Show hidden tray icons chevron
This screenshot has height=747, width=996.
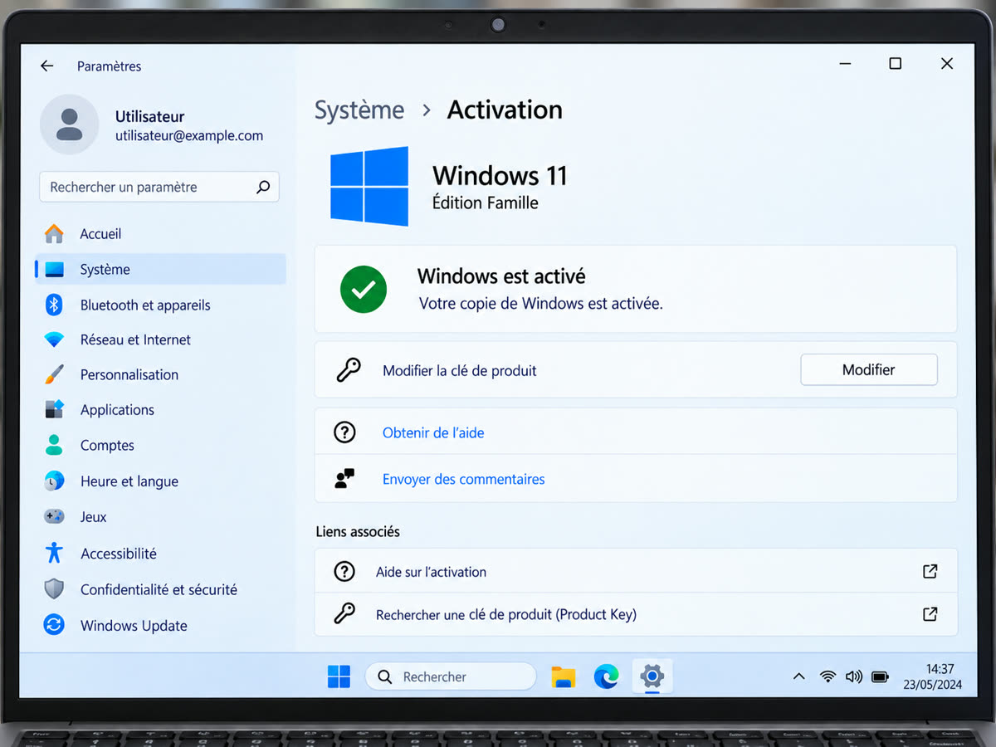coord(798,676)
